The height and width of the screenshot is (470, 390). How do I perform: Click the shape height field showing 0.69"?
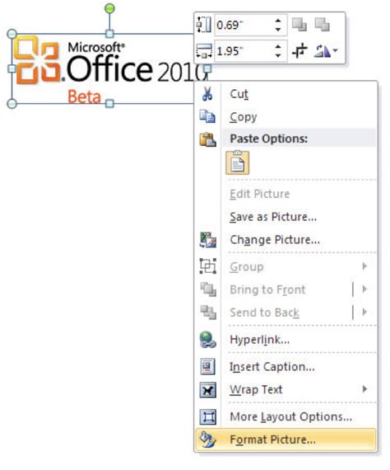(244, 25)
